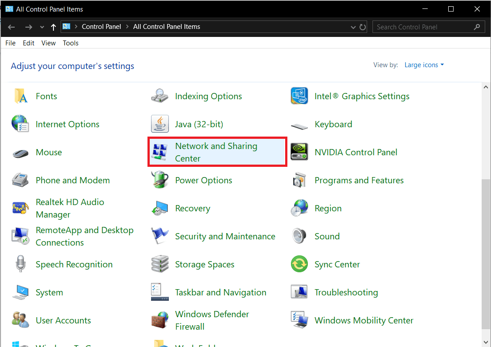Screen dimensions: 491x347
Task: Open the Sound speaker icon
Action: coord(299,236)
